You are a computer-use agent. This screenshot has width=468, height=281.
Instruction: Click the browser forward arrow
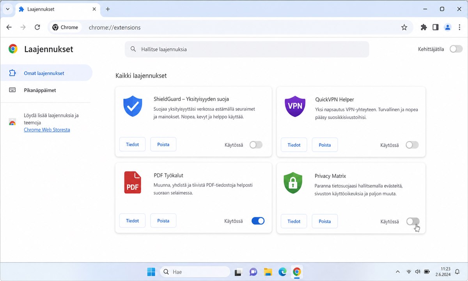23,27
